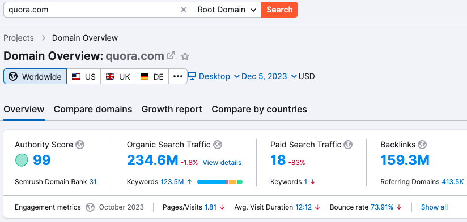Click the red down arrow after Bounce rate

399,207
